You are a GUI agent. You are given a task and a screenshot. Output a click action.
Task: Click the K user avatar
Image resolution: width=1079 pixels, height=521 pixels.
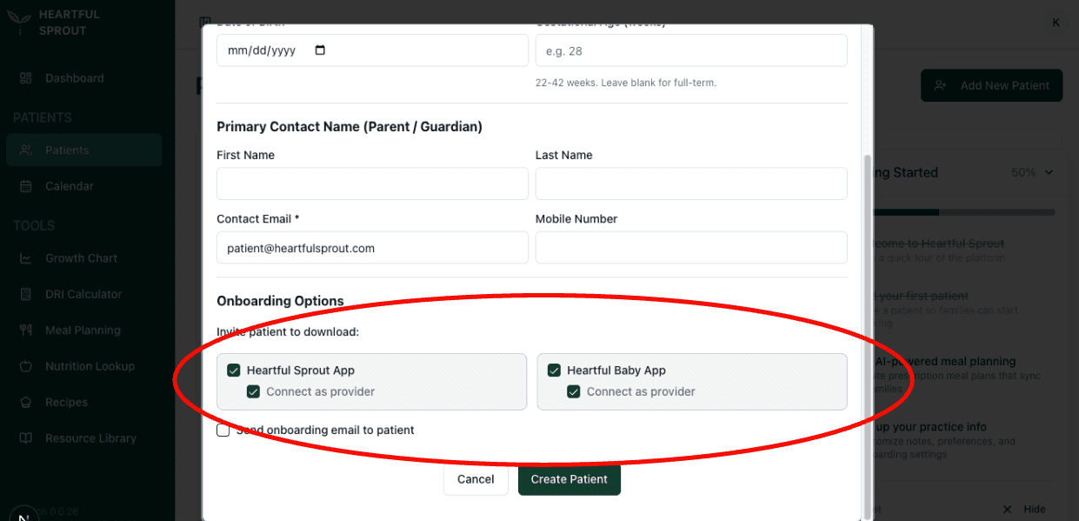click(x=1056, y=23)
